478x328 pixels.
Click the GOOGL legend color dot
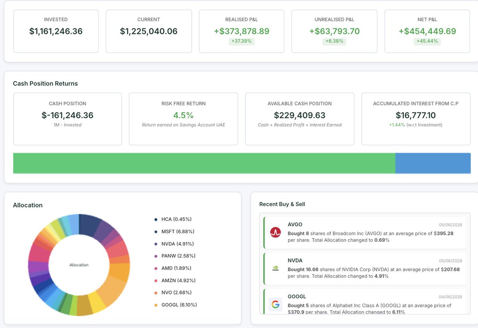point(156,305)
